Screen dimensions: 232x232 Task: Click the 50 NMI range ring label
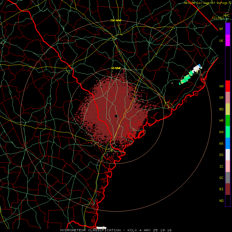click(116, 68)
